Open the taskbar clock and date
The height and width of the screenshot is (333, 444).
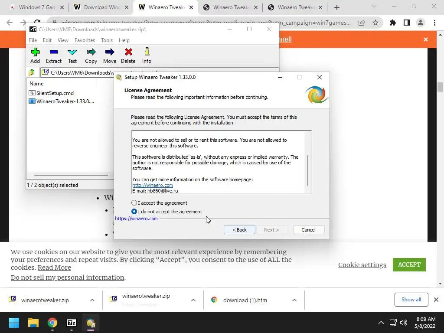425,323
